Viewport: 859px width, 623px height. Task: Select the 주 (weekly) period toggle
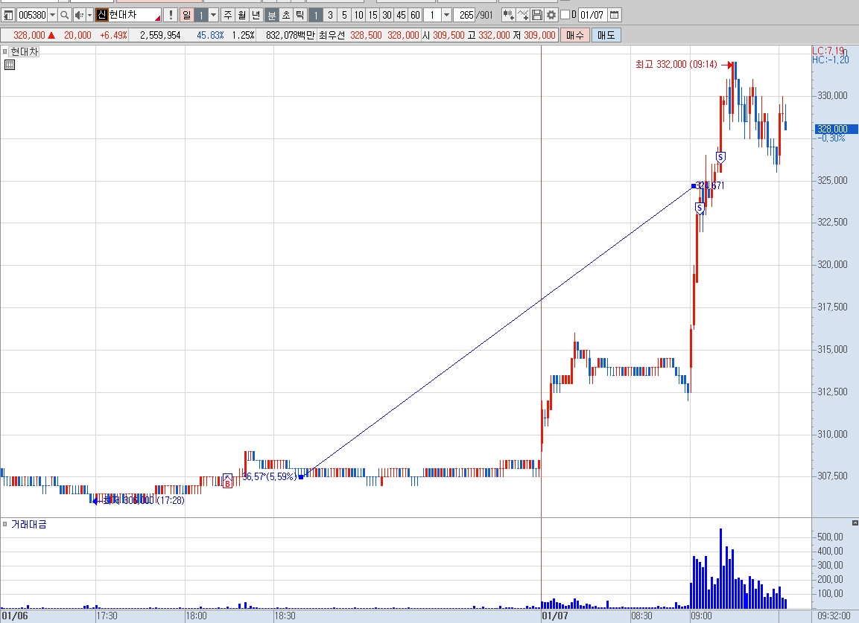pyautogui.click(x=228, y=15)
